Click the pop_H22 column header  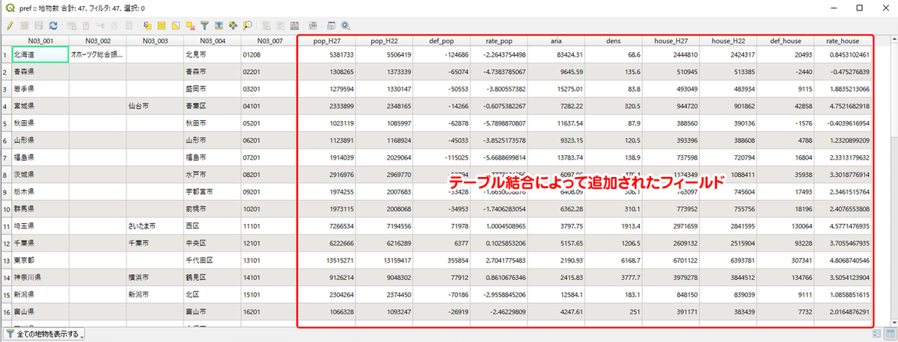point(384,40)
